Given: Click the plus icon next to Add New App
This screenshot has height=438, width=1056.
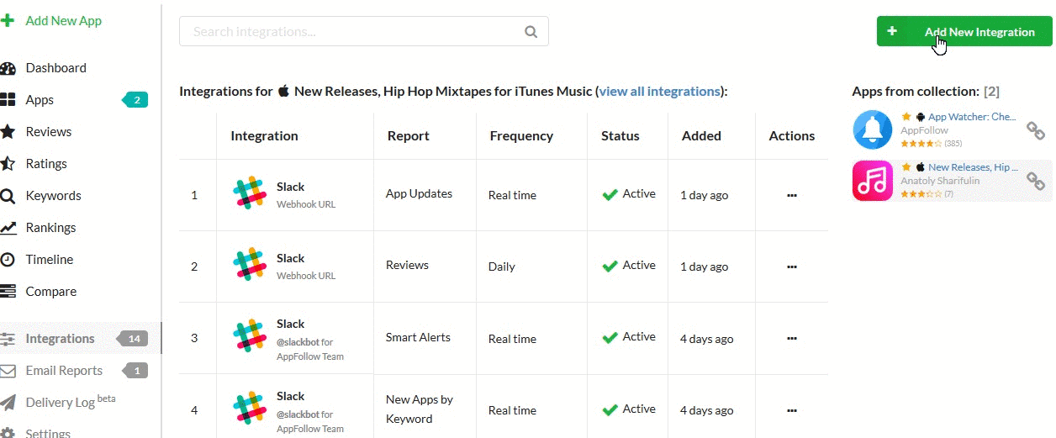Looking at the screenshot, I should (8, 20).
